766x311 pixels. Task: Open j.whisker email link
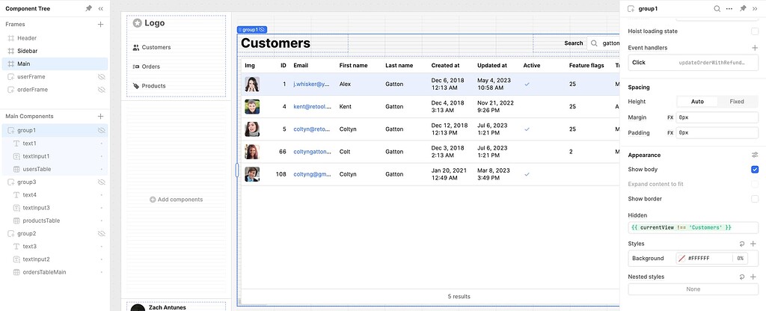(312, 84)
